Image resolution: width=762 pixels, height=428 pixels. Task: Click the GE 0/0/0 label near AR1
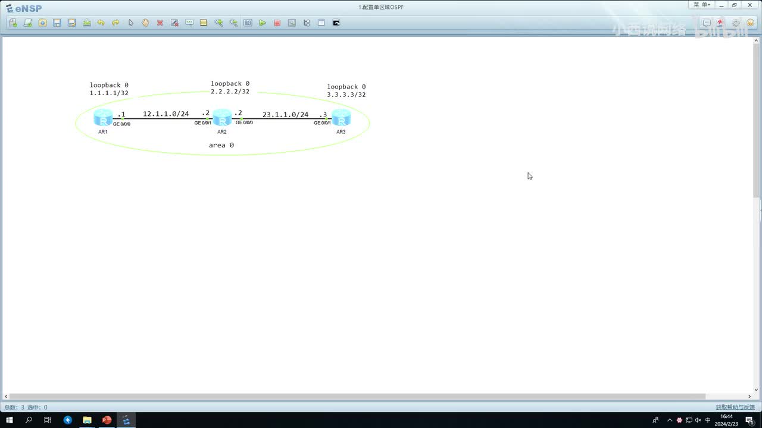click(121, 124)
